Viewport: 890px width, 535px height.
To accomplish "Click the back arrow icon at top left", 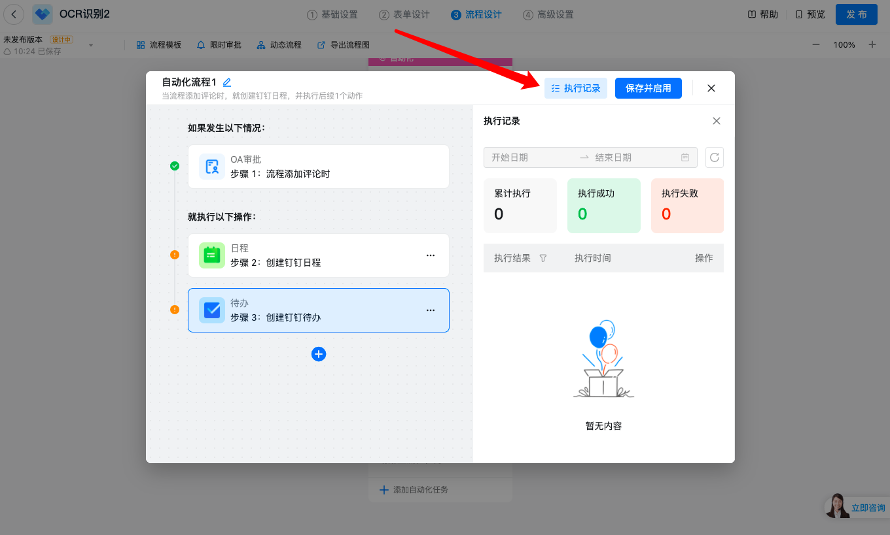I will 14,14.
